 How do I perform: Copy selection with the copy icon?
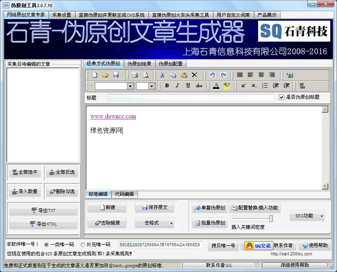173,75
